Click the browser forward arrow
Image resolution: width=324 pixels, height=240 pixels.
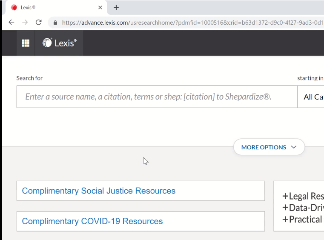[25, 22]
